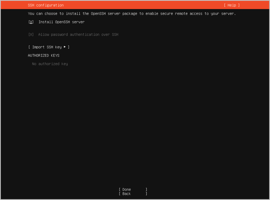The height and width of the screenshot is (200, 270).
Task: Click the empty orange header bar area
Action: pyautogui.click(x=143, y=5)
